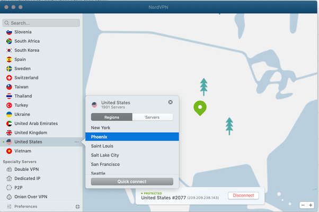This screenshot has height=212, width=319.
Task: Choose Turkey in country list
Action: (x=41, y=105)
